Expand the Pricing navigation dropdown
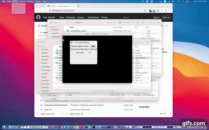 tap(104, 17)
